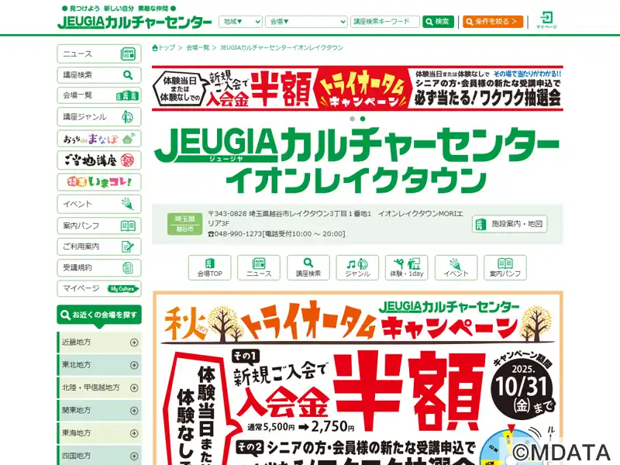This screenshot has height=465, width=620.
Task: Open the 会場 dropdown
Action: [x=306, y=22]
